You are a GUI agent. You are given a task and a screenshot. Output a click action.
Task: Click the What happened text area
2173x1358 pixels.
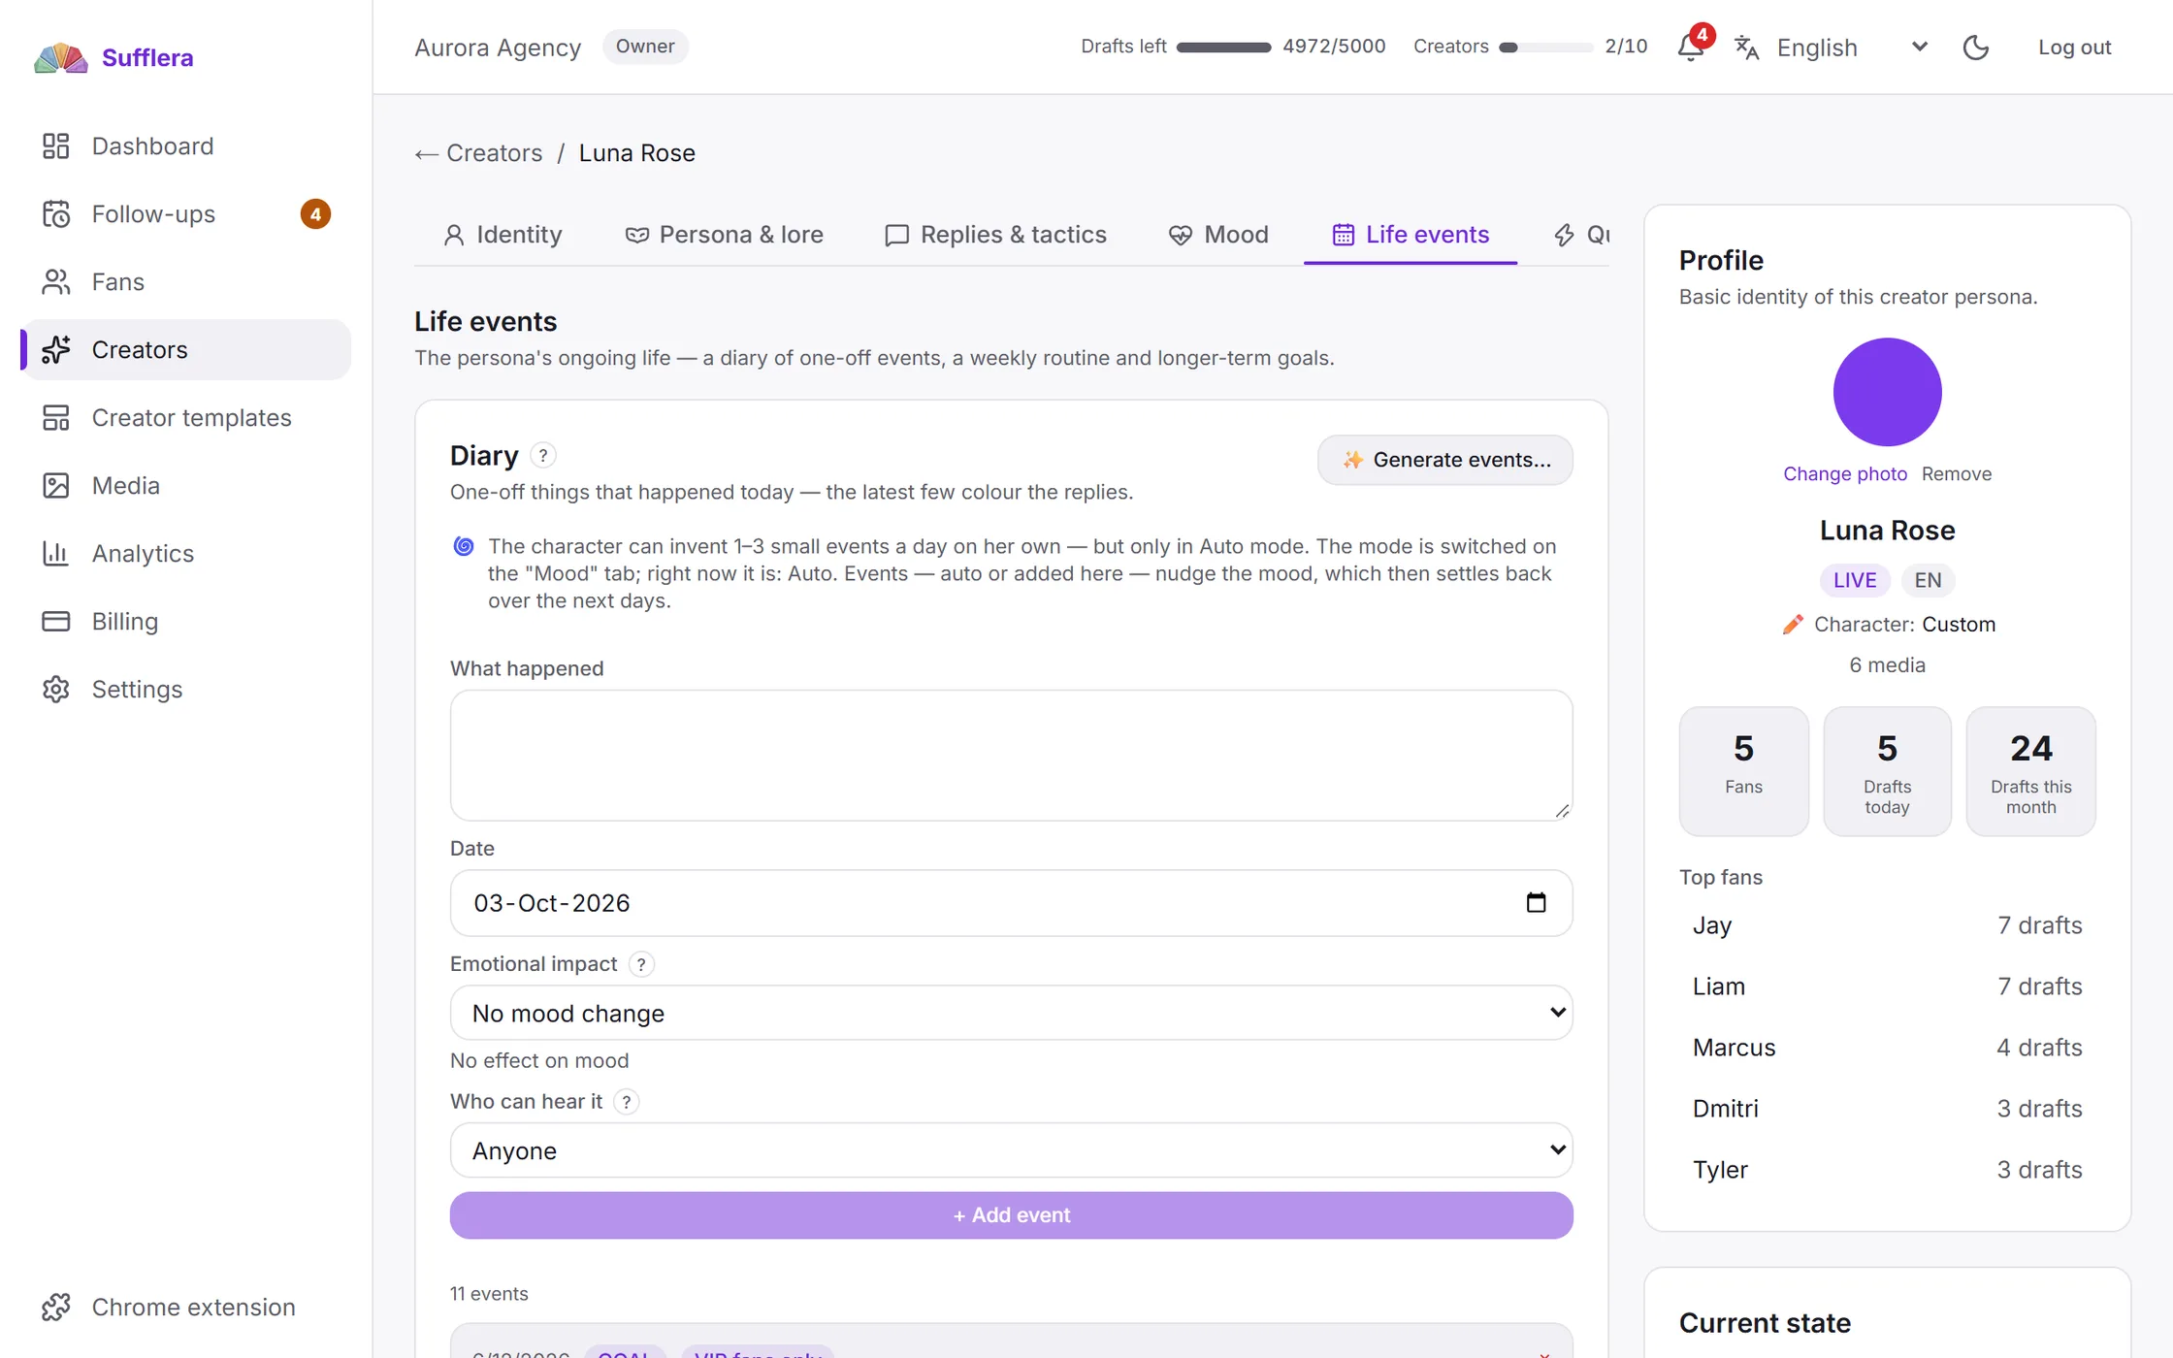pos(1011,756)
